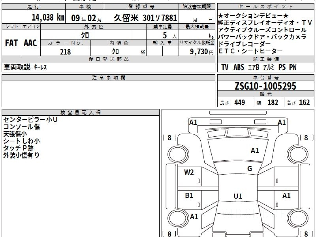Select the 天張傷小 note
Image resolution: width=316 pixels, height=237 pixels.
[15, 134]
